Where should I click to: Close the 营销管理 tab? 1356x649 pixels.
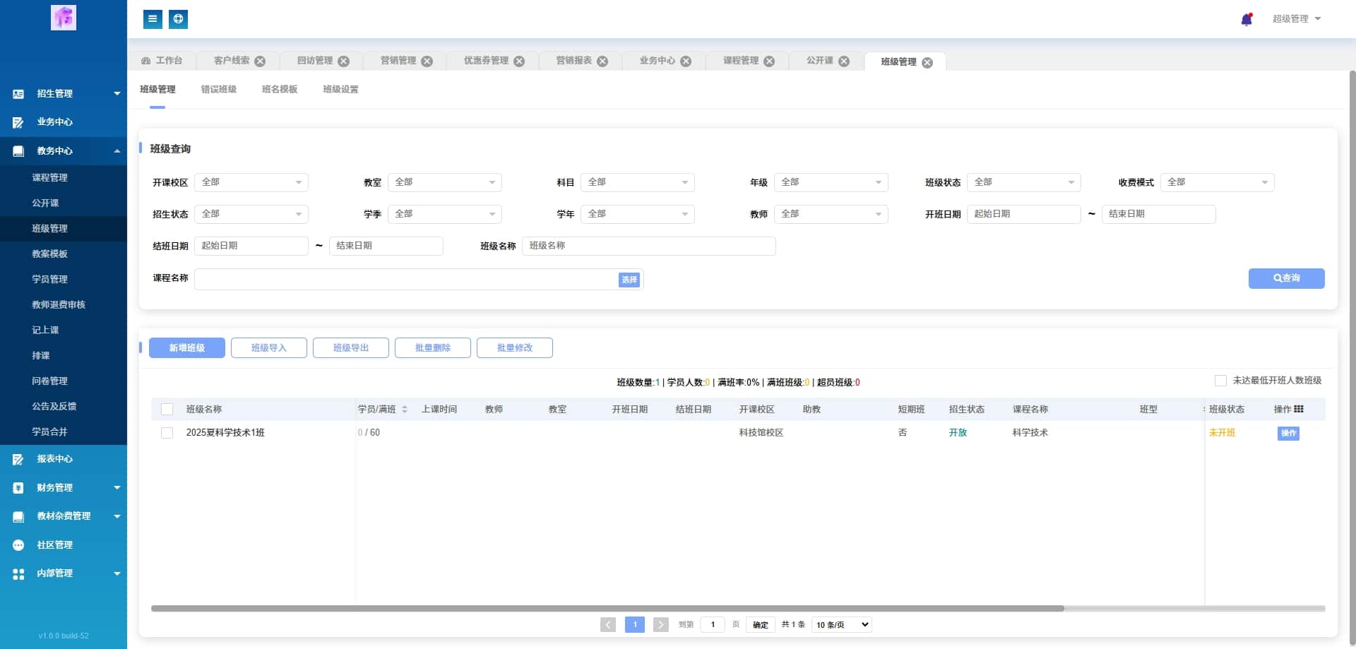pos(427,61)
